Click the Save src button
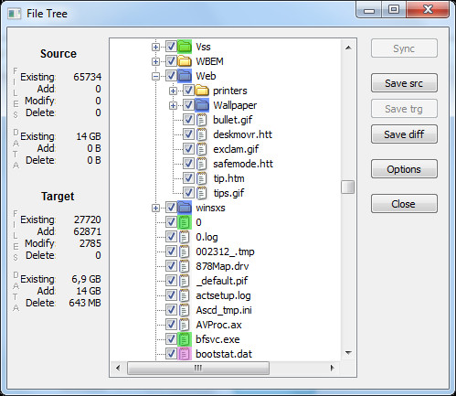The image size is (456, 396). tap(404, 83)
